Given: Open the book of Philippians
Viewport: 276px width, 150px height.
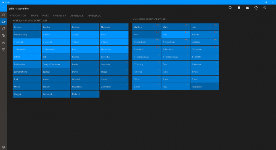Looking at the screenshot, I should click(x=176, y=50).
